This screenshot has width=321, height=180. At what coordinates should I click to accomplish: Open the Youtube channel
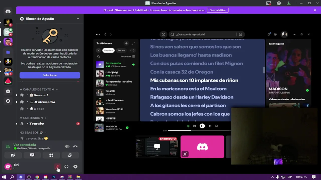pos(50,123)
